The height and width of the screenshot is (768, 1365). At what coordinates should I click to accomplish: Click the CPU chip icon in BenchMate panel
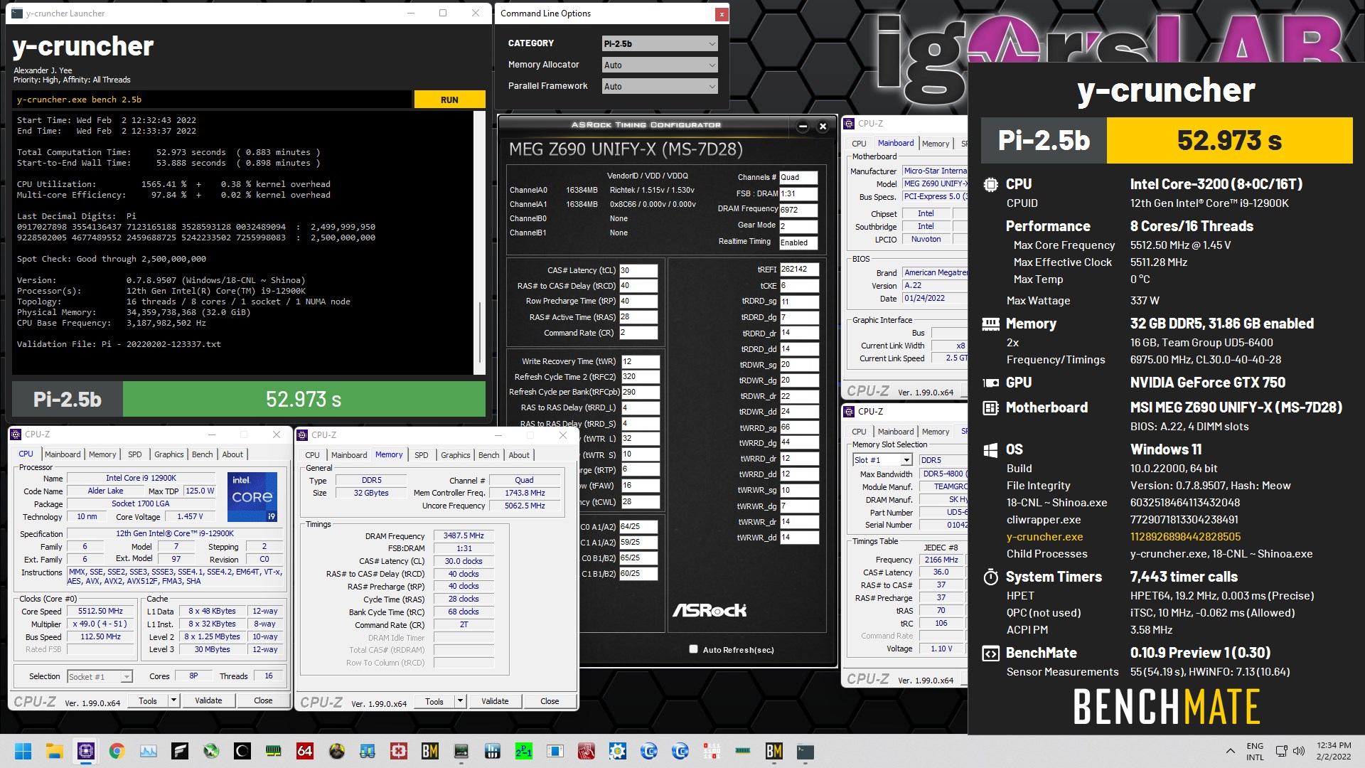[x=990, y=184]
